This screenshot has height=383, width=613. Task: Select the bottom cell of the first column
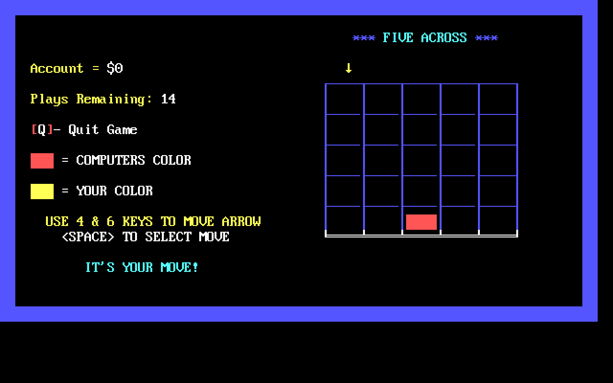(x=344, y=221)
